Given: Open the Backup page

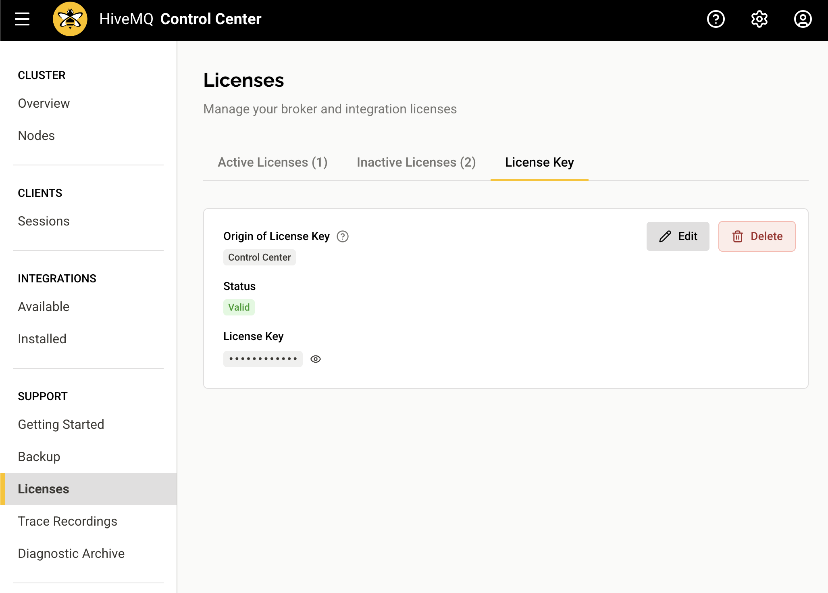Looking at the screenshot, I should (39, 457).
